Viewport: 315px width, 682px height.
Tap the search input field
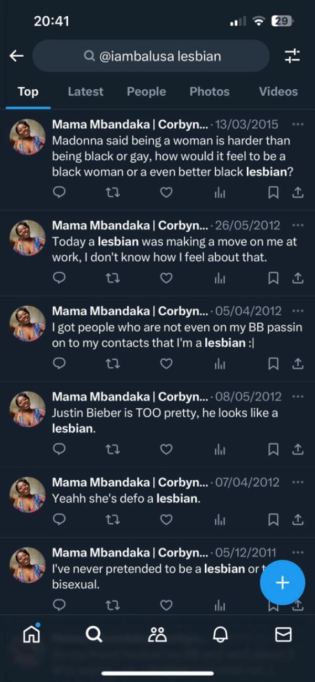click(x=151, y=55)
